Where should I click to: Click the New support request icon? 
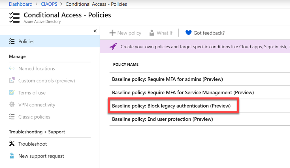pos(12,156)
